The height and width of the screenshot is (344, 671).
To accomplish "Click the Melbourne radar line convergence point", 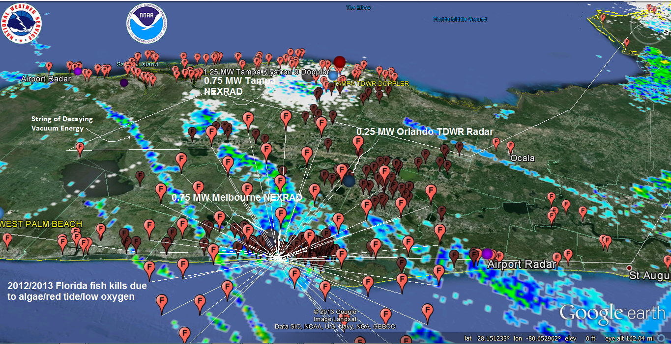I will coord(277,256).
